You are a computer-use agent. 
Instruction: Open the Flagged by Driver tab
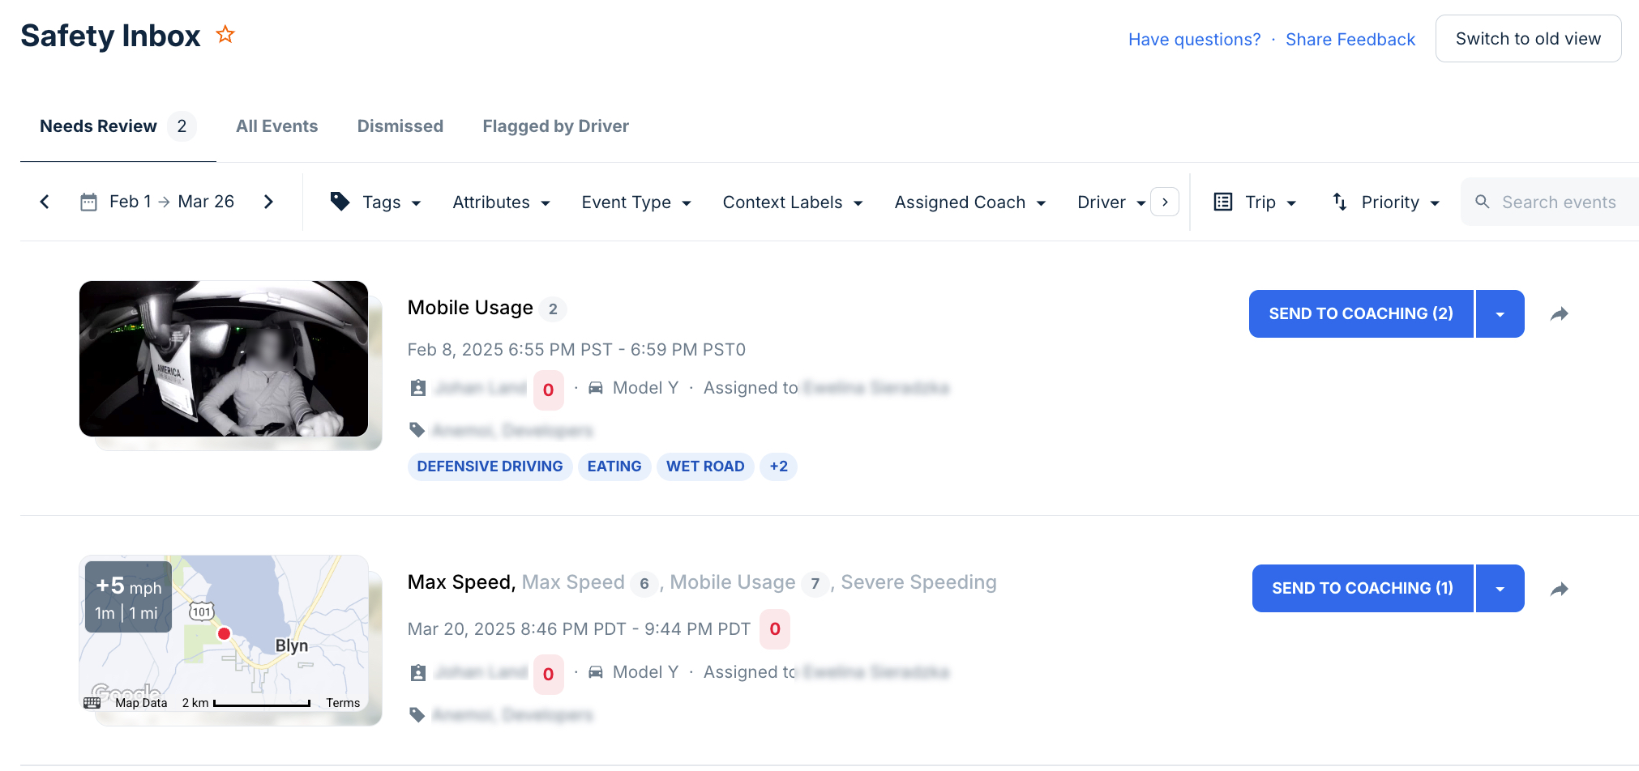coord(555,126)
